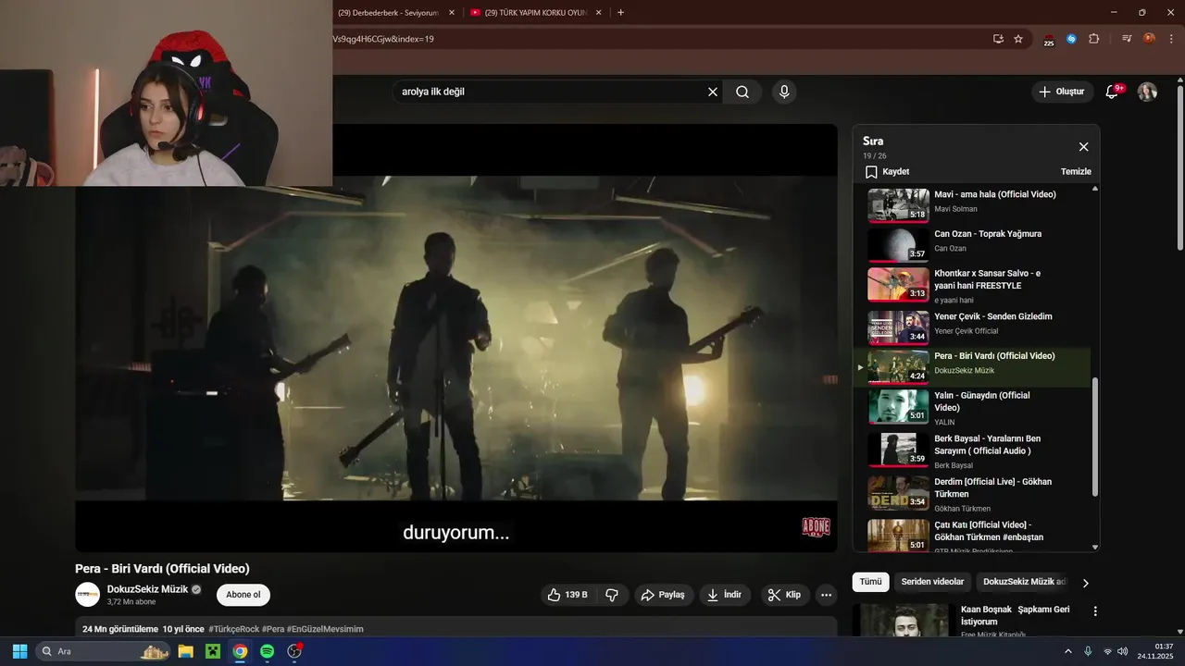
Task: Open Chrome media controls icon
Action: [x=1127, y=39]
